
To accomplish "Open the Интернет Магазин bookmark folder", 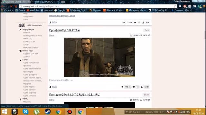I will point(136,10).
